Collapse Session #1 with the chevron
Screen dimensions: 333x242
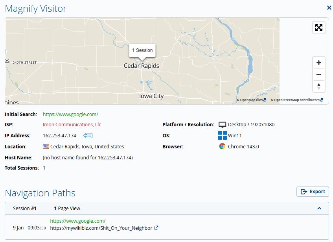319,208
